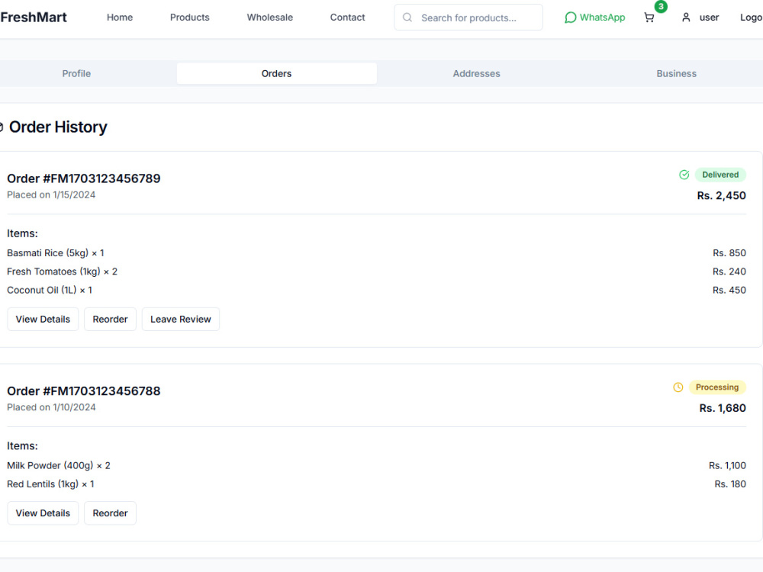Click the price Rs. 240

coord(729,272)
